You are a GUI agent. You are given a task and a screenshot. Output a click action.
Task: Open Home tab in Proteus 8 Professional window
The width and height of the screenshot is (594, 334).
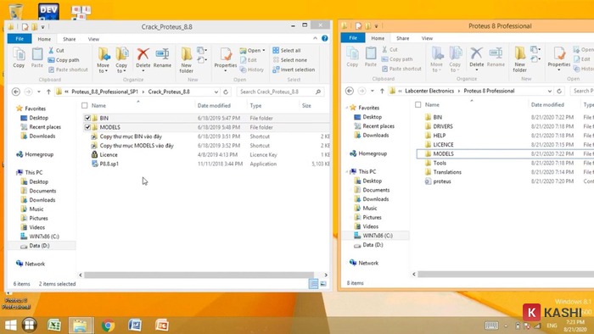[x=378, y=38]
